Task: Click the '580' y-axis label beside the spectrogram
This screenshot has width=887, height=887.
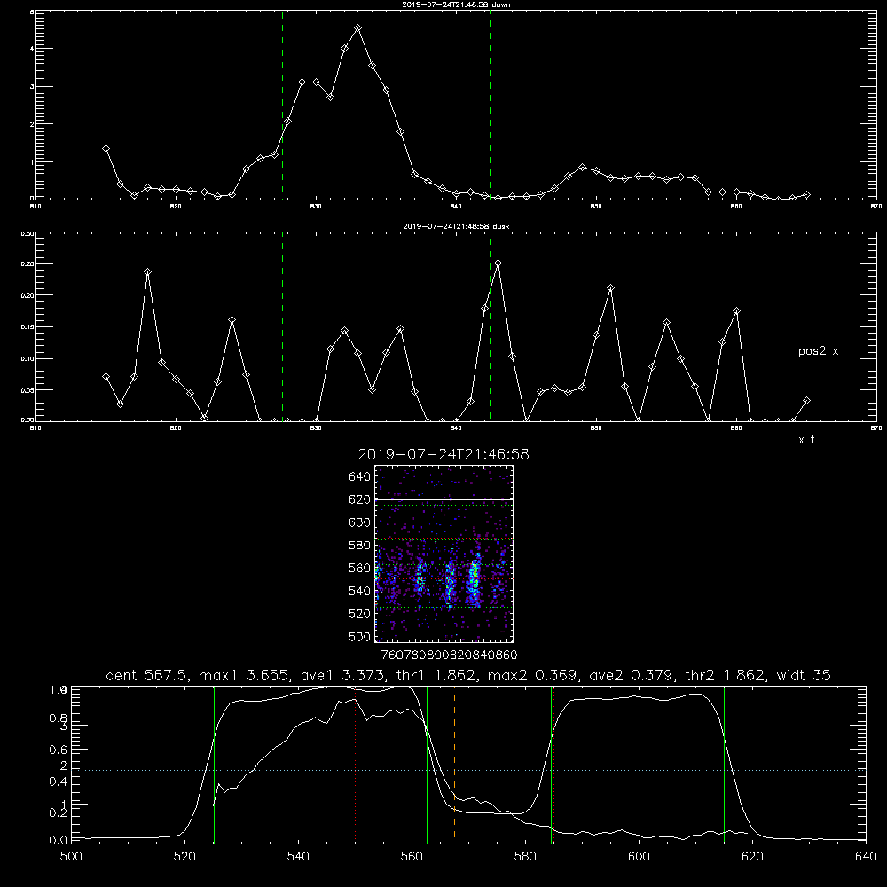Action: pos(360,546)
